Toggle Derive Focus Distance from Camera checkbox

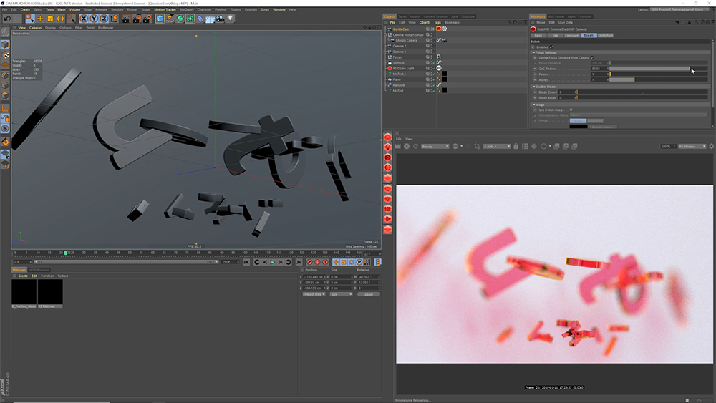592,57
